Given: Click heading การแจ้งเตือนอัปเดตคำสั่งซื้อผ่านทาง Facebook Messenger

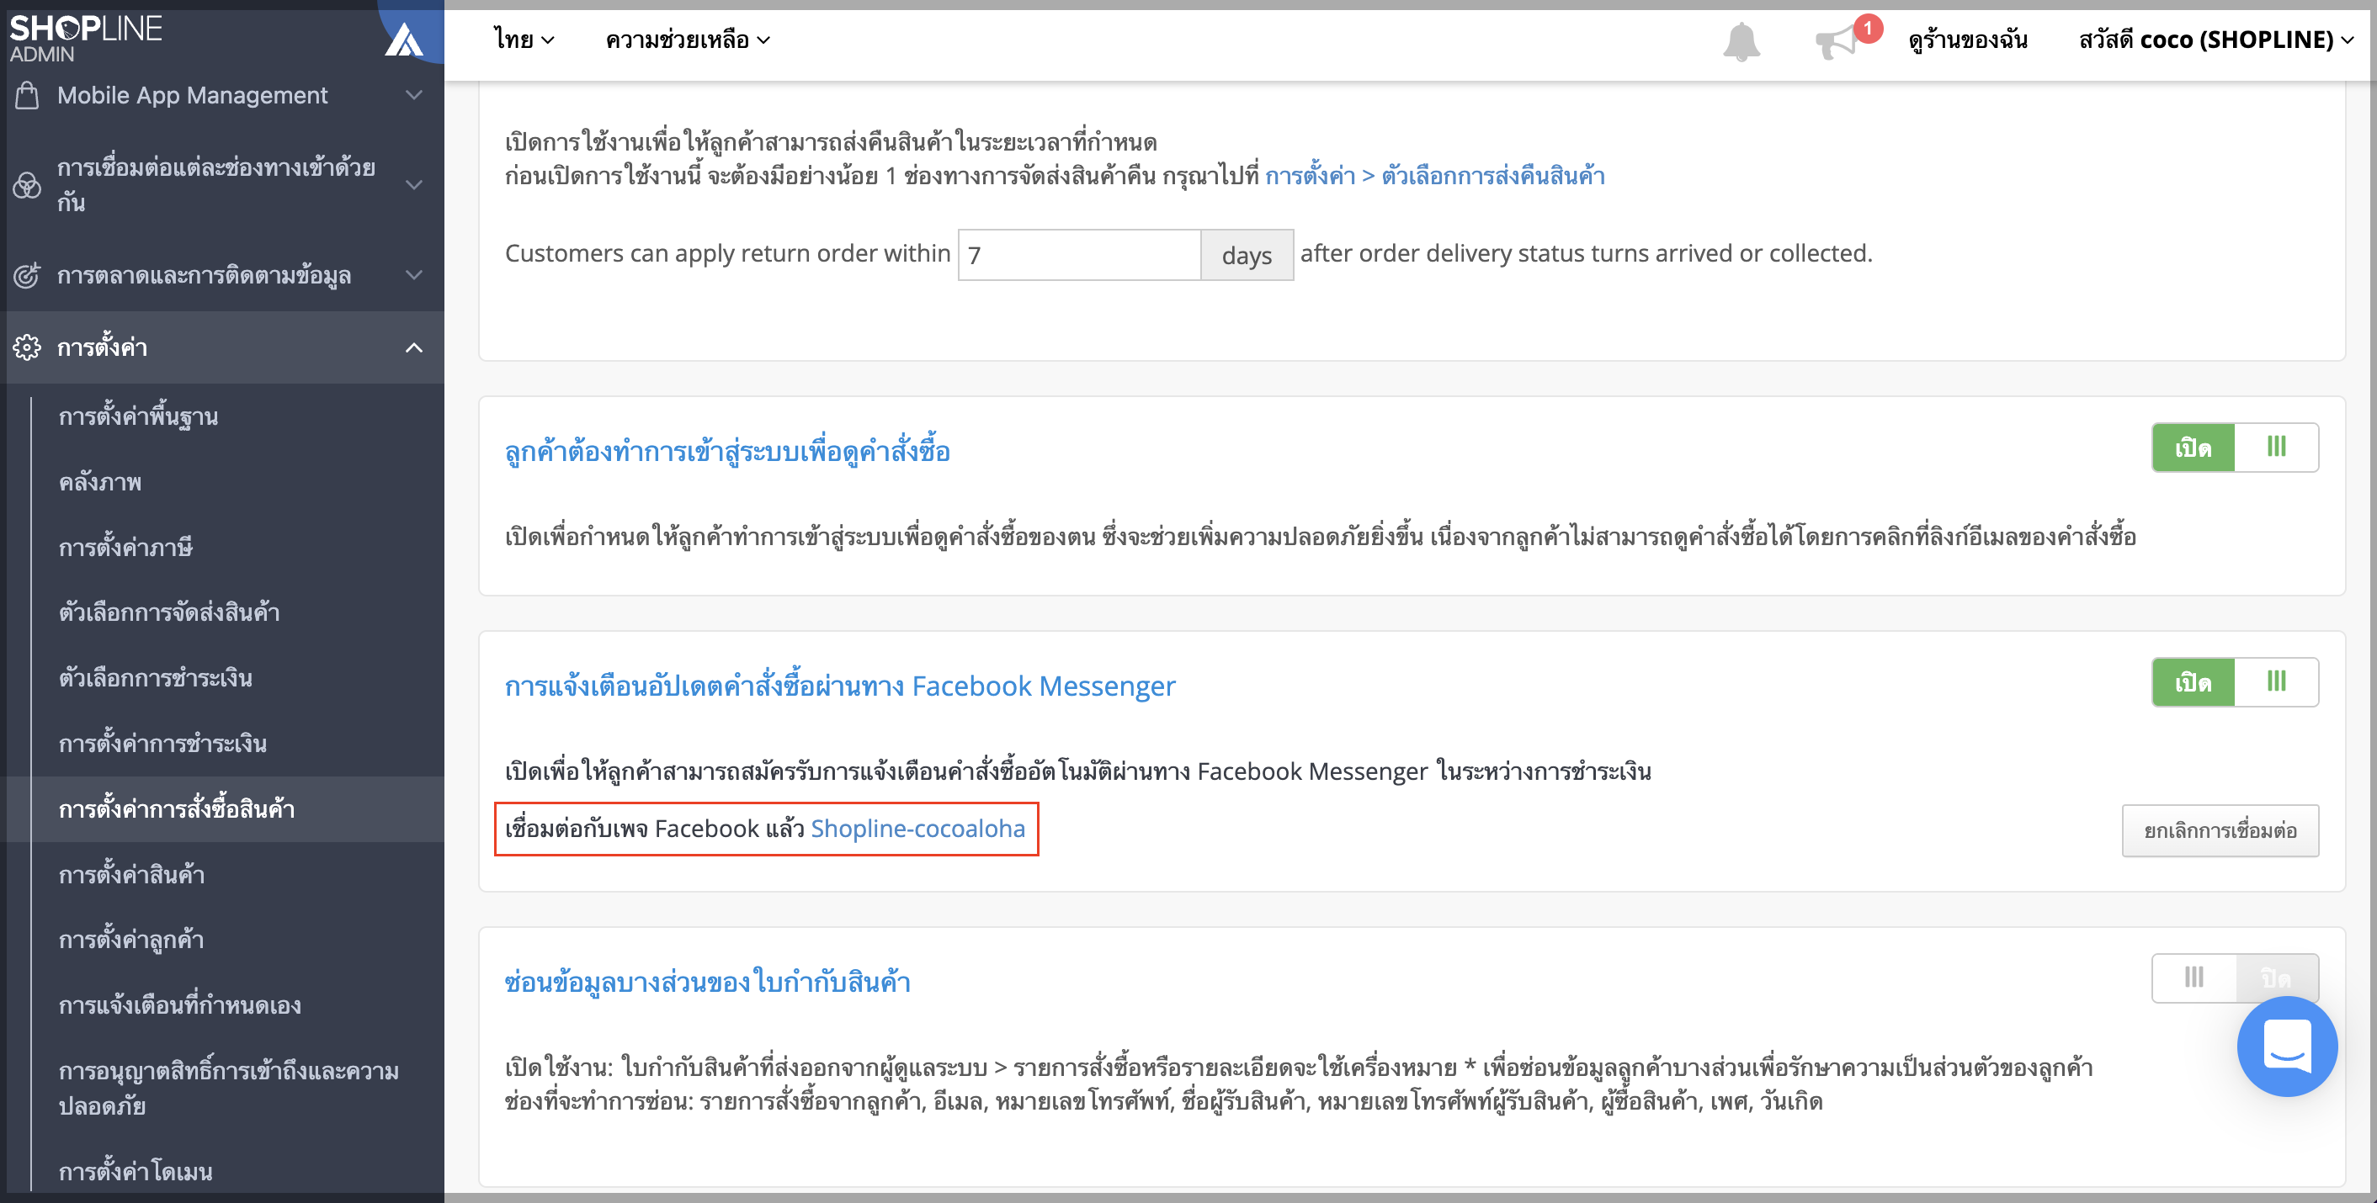Looking at the screenshot, I should pos(840,686).
